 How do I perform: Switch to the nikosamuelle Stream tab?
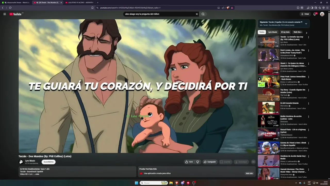[x=16, y=3]
